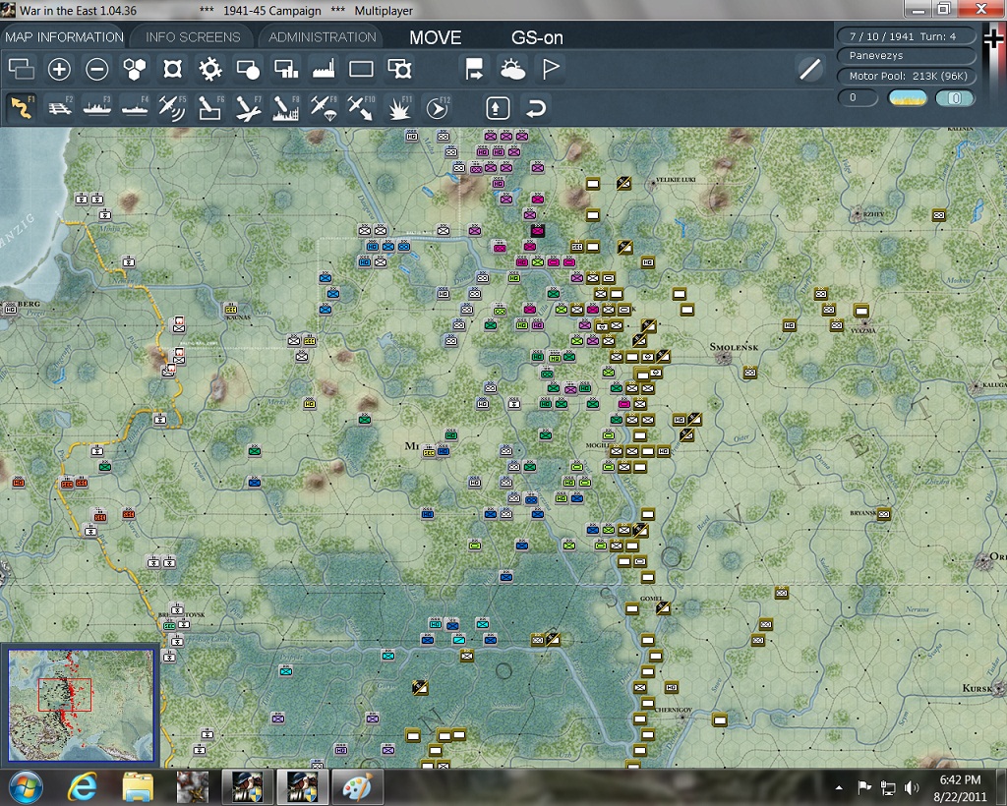
Task: Click the overlapping-rectangles unit view icon
Action: (22, 69)
